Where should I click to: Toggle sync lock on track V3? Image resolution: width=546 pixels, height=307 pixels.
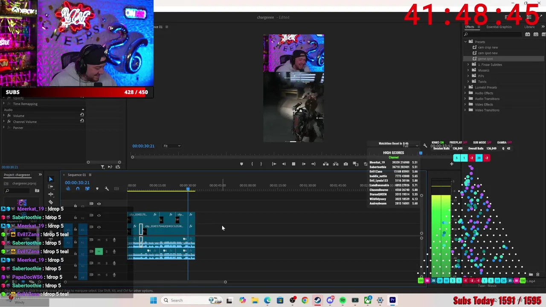point(91,204)
